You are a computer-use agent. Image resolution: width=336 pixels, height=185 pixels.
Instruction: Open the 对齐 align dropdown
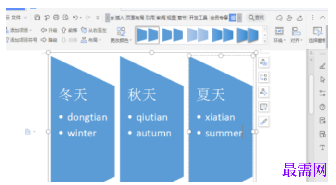click(296, 35)
